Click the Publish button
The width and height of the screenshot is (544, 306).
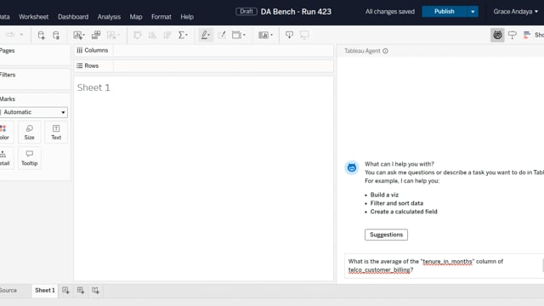(x=445, y=11)
